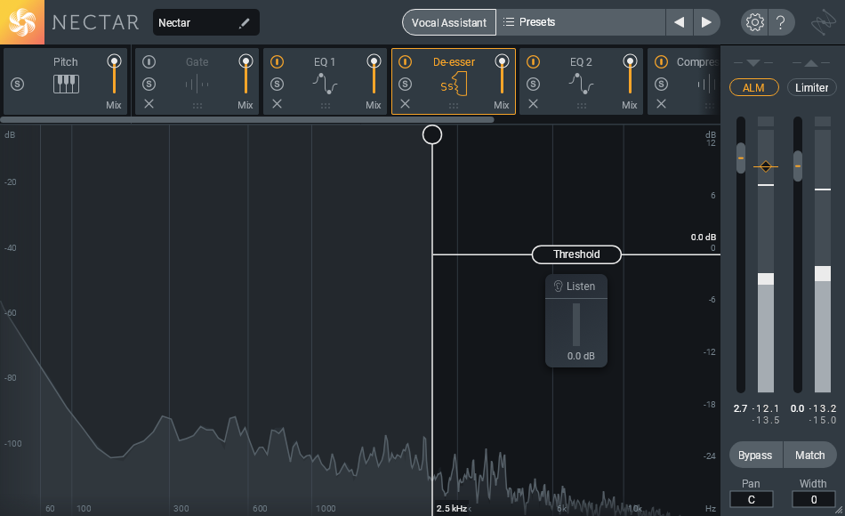Click the 2.7 input gain value
This screenshot has height=516, width=845.
tap(740, 408)
